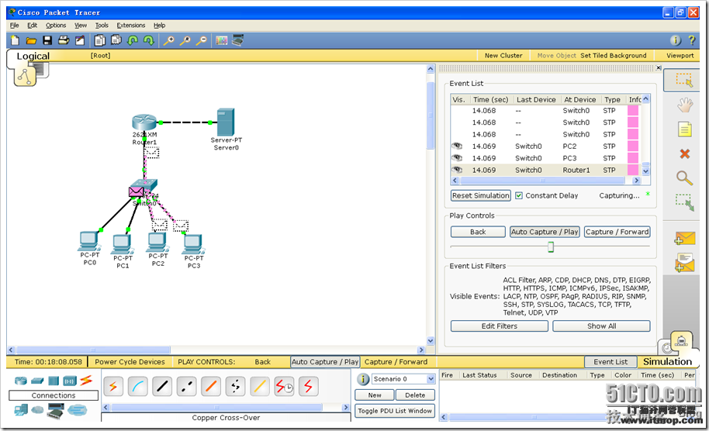Click the play speed slider handle

(x=551, y=247)
